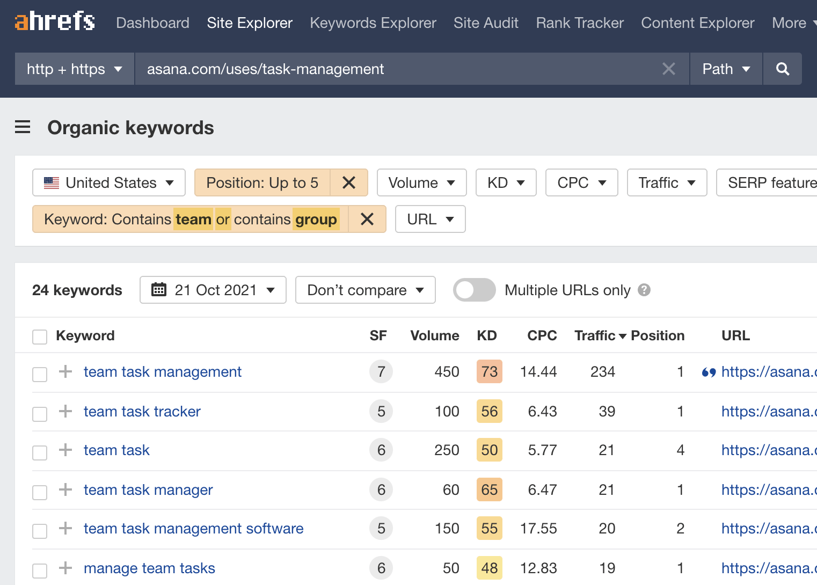The height and width of the screenshot is (585, 817).
Task: Click the ahrefs logo
Action: point(54,21)
